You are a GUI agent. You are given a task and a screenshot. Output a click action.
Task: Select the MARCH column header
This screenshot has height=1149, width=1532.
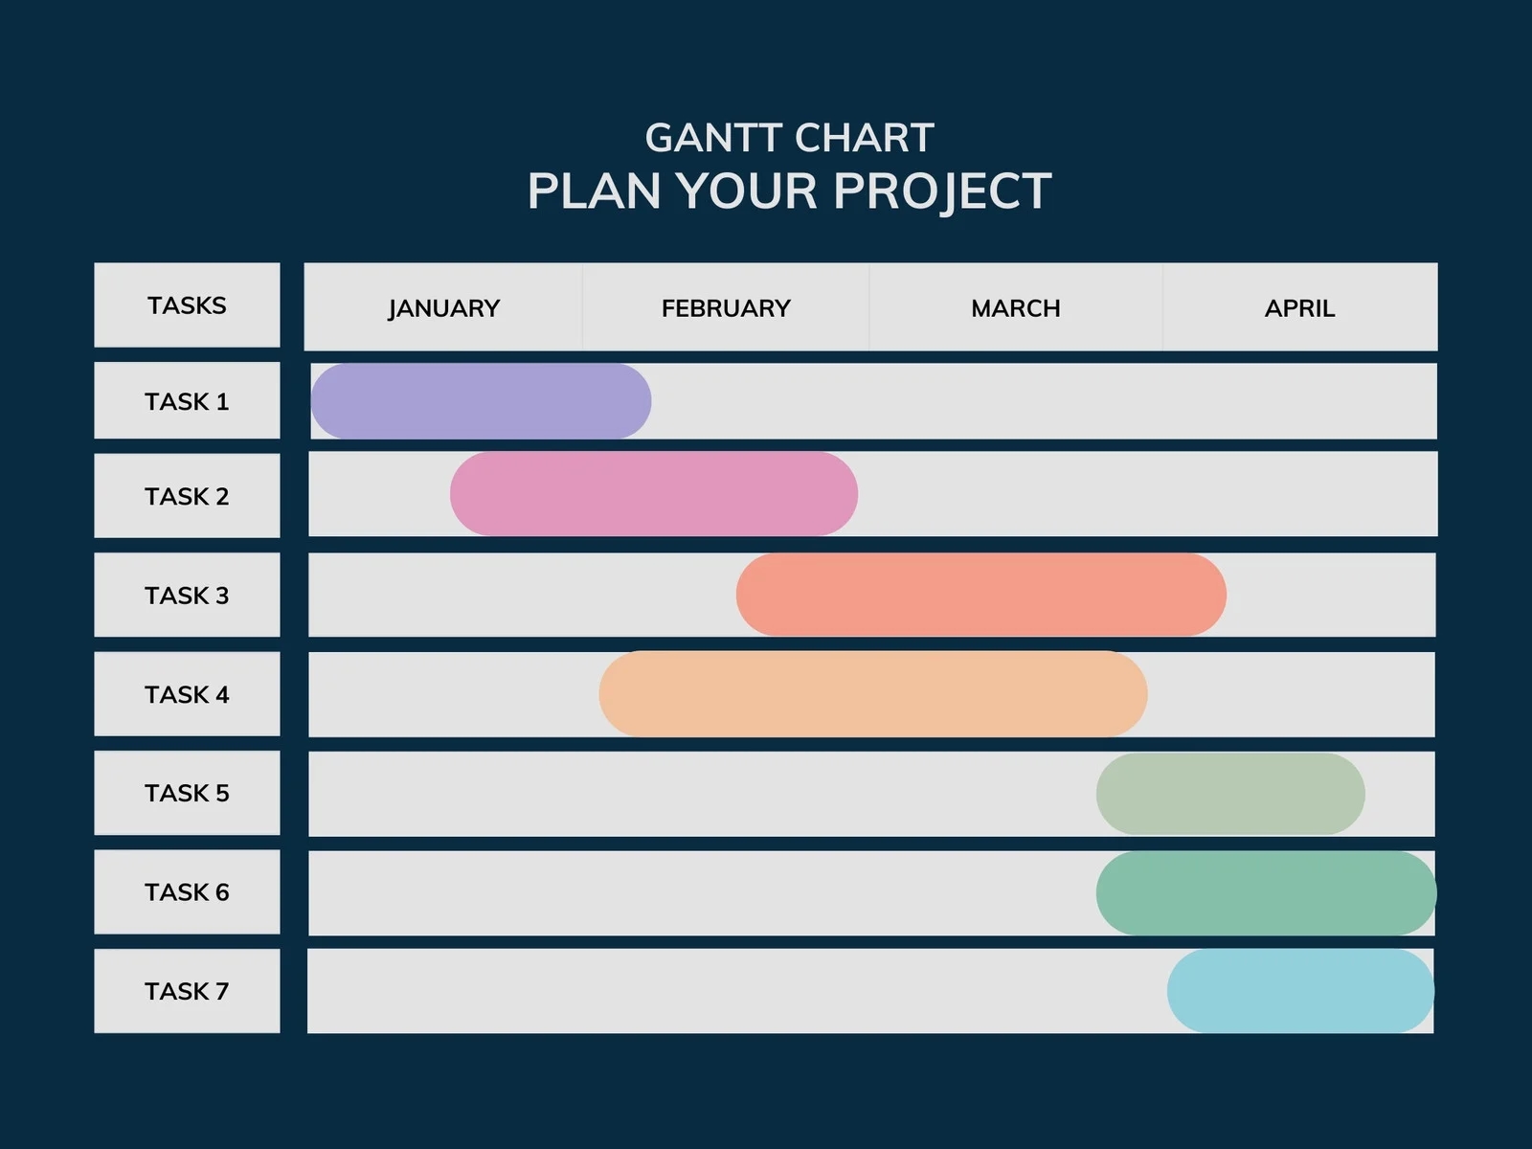pos(1016,308)
